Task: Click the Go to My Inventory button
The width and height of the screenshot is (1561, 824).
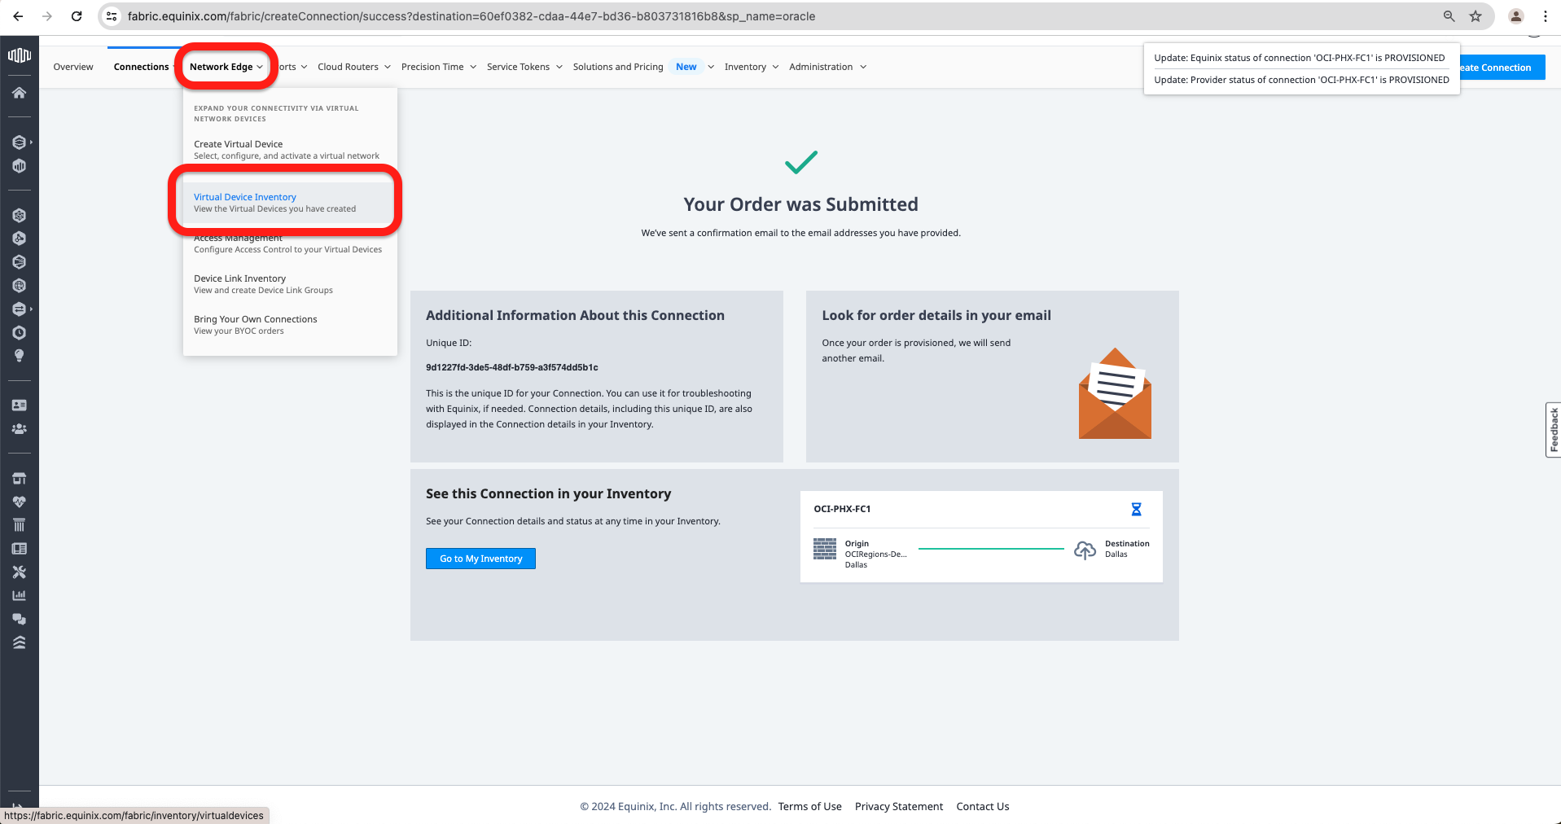Action: pos(480,559)
